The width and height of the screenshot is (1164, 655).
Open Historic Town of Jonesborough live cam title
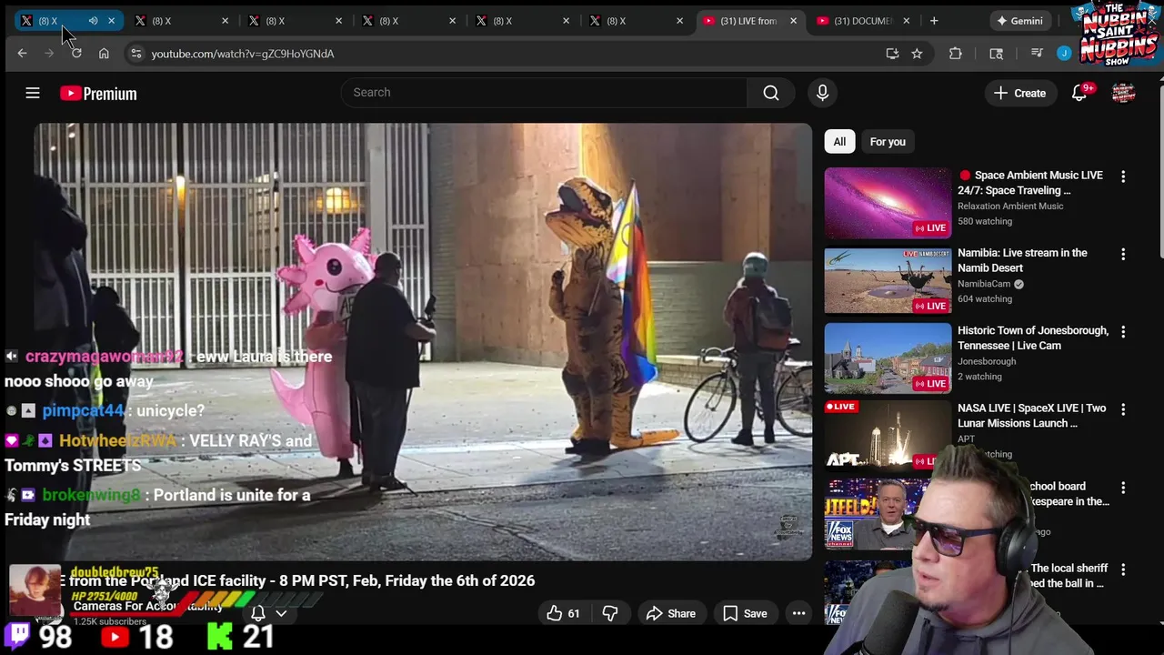(x=1033, y=338)
